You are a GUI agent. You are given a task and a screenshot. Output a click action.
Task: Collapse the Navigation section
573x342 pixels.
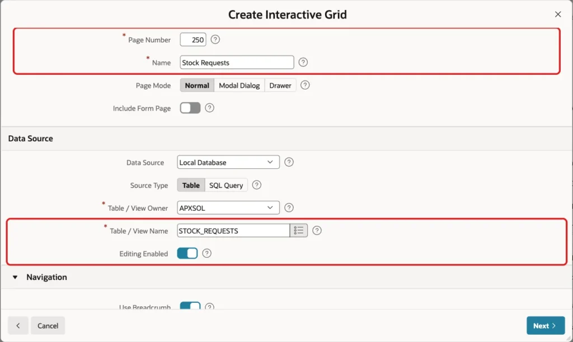(15, 277)
